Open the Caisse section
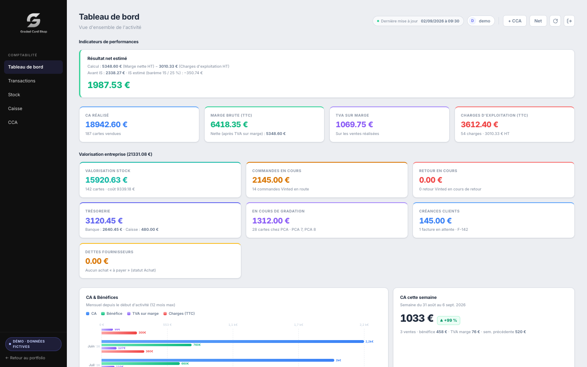This screenshot has height=367, width=587. pyautogui.click(x=33, y=108)
